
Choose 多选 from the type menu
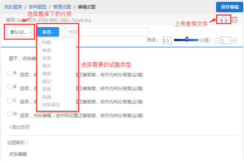[46, 58]
